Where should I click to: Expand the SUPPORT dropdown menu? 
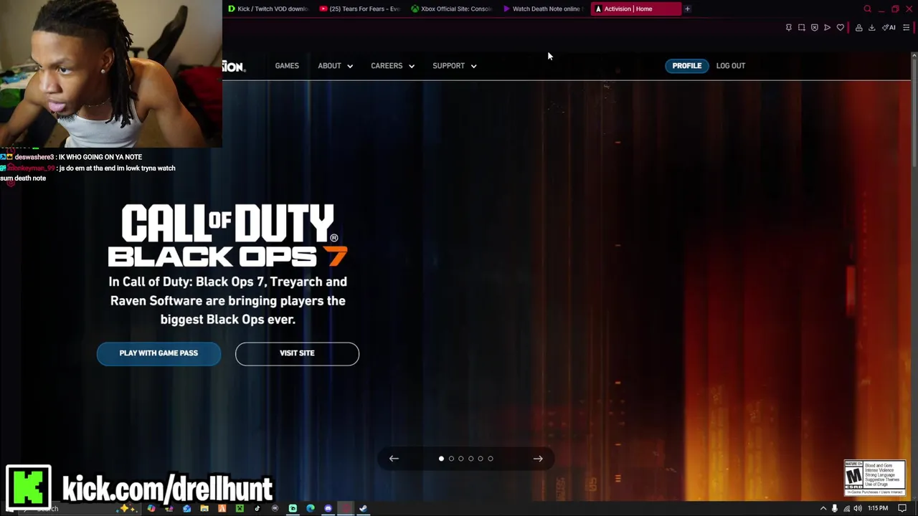click(455, 66)
